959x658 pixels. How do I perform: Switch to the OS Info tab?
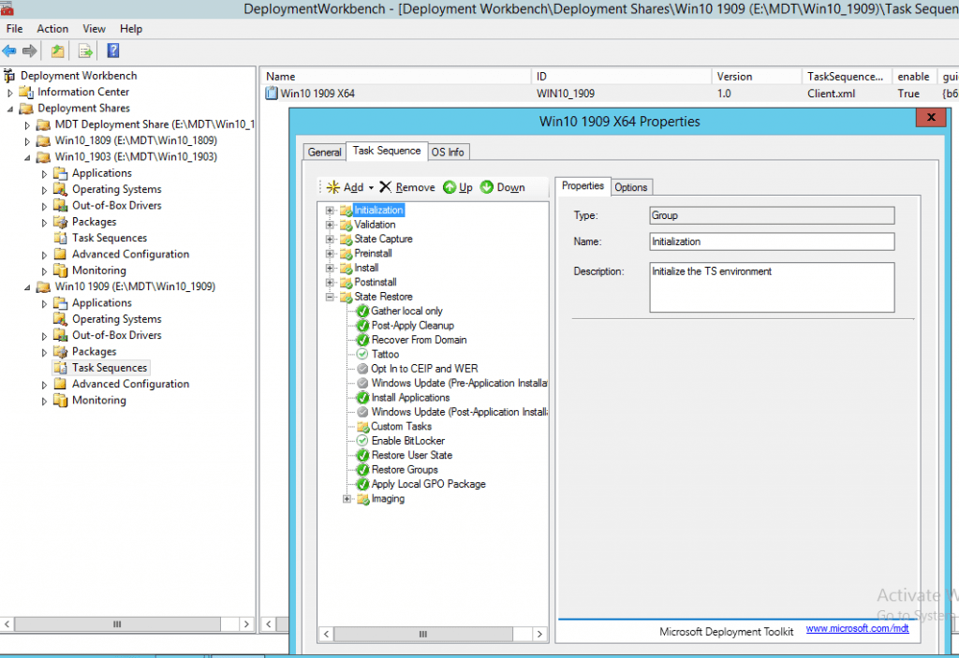click(x=448, y=152)
